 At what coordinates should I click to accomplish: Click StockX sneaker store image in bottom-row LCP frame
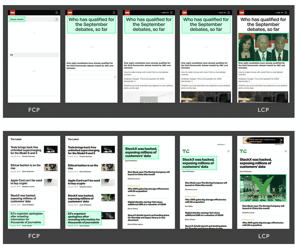tap(263, 188)
